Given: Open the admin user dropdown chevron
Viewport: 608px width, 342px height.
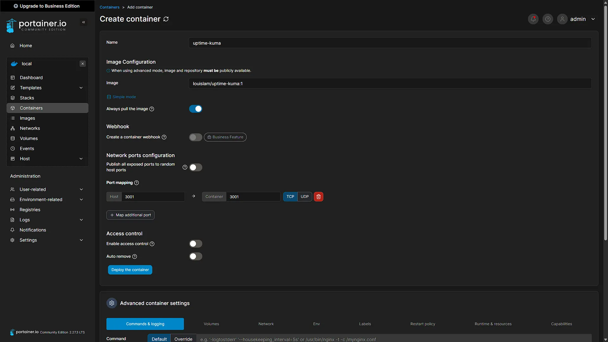Looking at the screenshot, I should point(593,19).
